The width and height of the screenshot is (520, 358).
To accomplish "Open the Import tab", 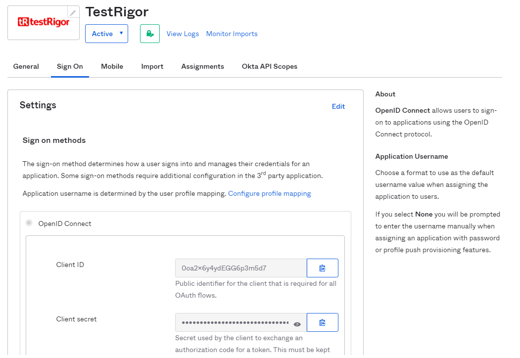I will point(152,66).
